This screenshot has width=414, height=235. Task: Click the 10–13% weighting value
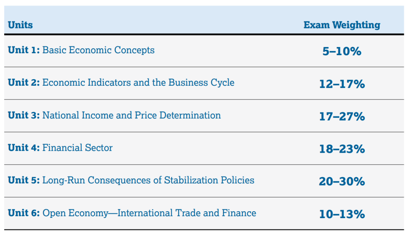342,214
